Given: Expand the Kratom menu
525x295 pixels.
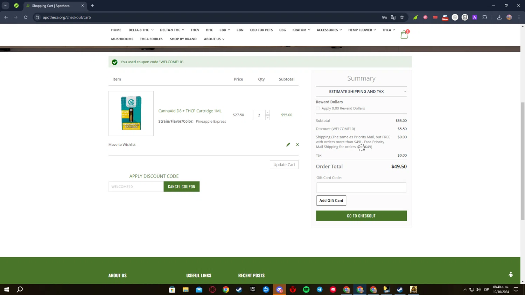Looking at the screenshot, I should coord(301,30).
